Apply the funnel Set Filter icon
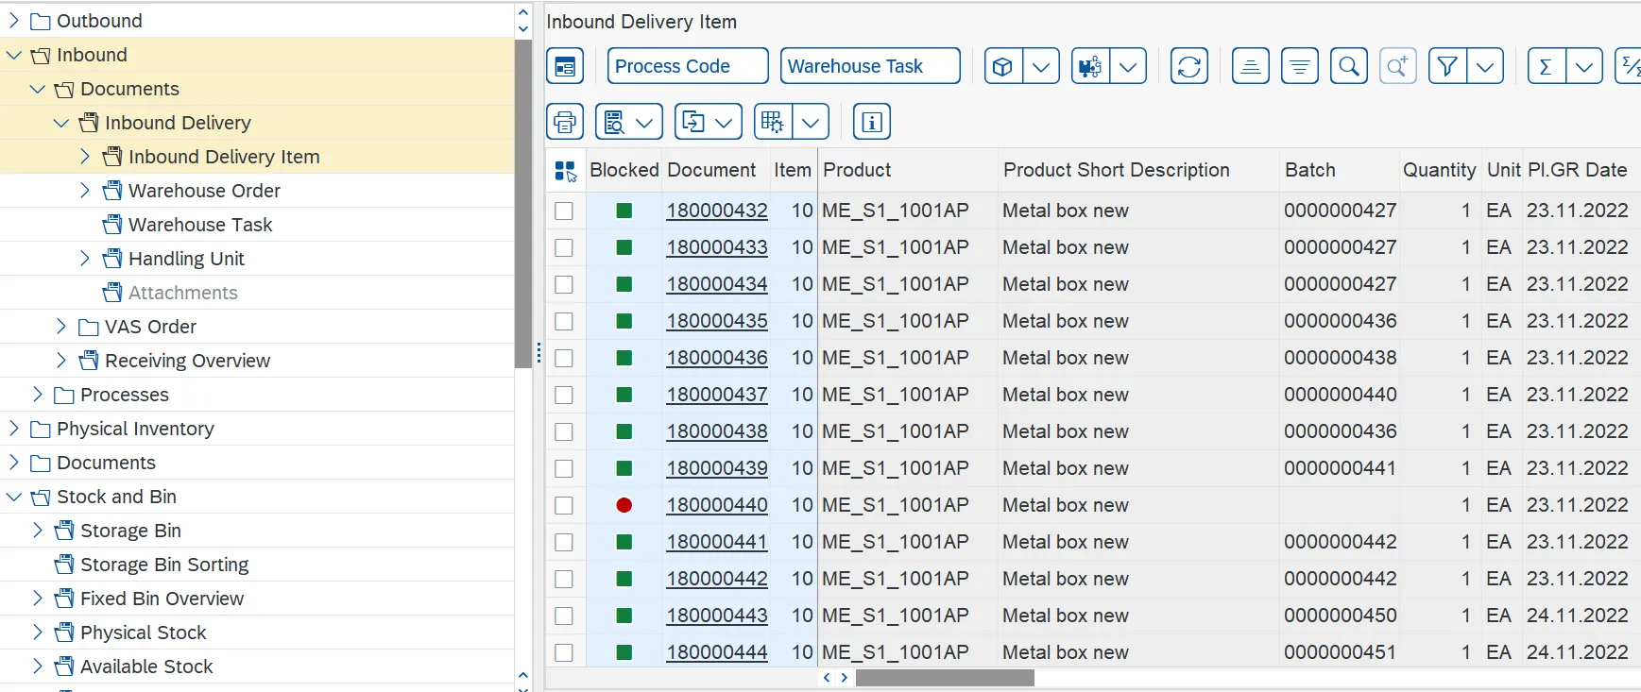This screenshot has width=1641, height=692. click(x=1447, y=66)
